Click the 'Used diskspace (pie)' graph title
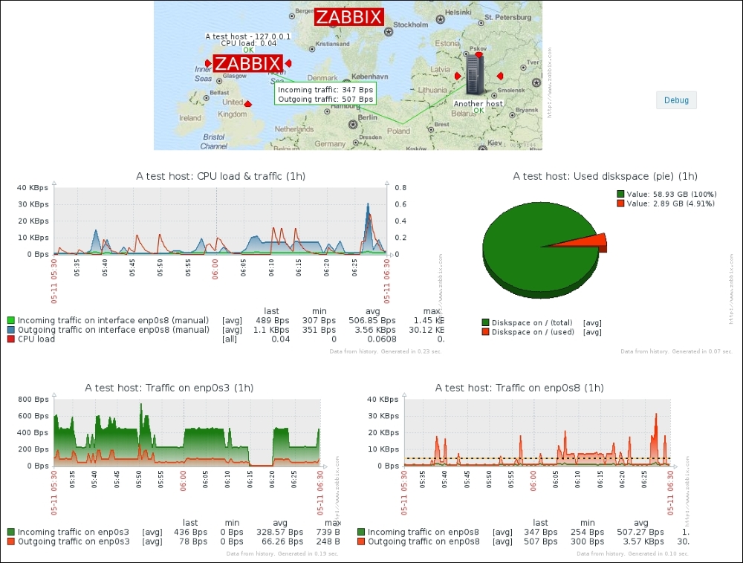Viewport: 743px width, 563px height. coord(605,176)
